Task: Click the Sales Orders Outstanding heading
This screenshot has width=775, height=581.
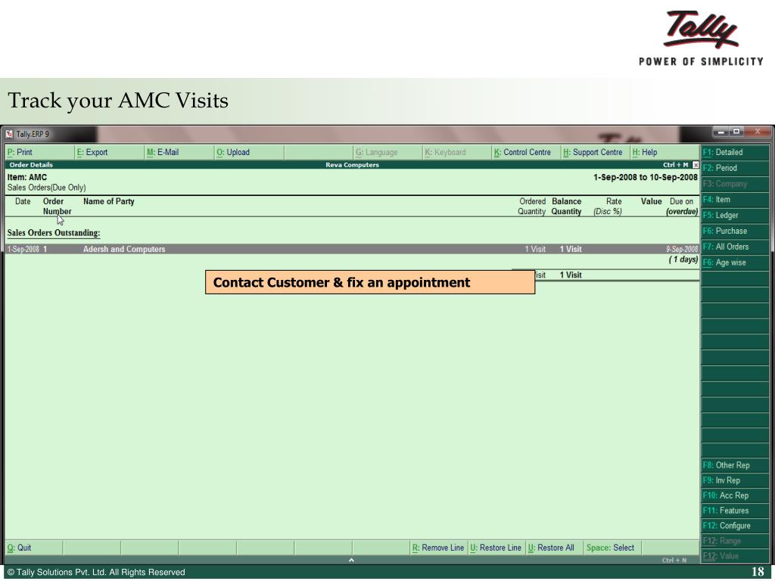Action: [x=54, y=233]
